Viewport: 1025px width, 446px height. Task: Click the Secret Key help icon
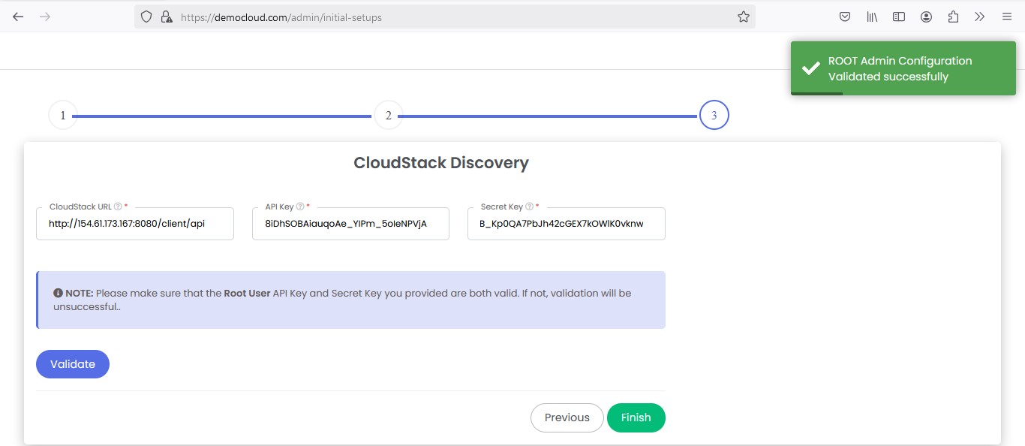(x=529, y=206)
